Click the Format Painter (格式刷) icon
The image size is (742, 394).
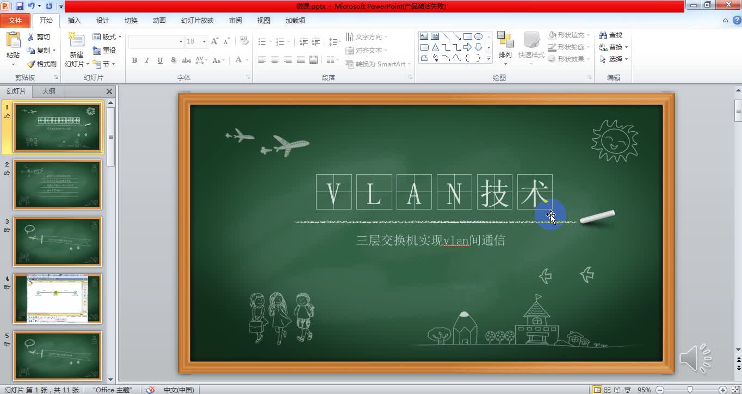[x=42, y=63]
